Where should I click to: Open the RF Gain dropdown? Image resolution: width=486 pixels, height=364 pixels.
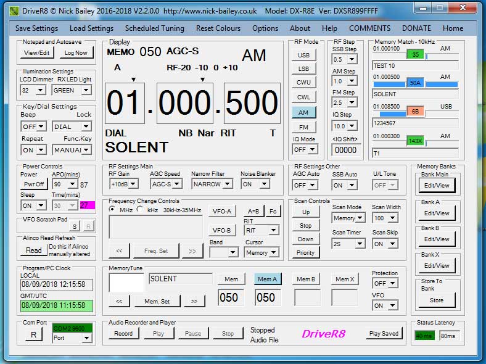tap(133, 184)
